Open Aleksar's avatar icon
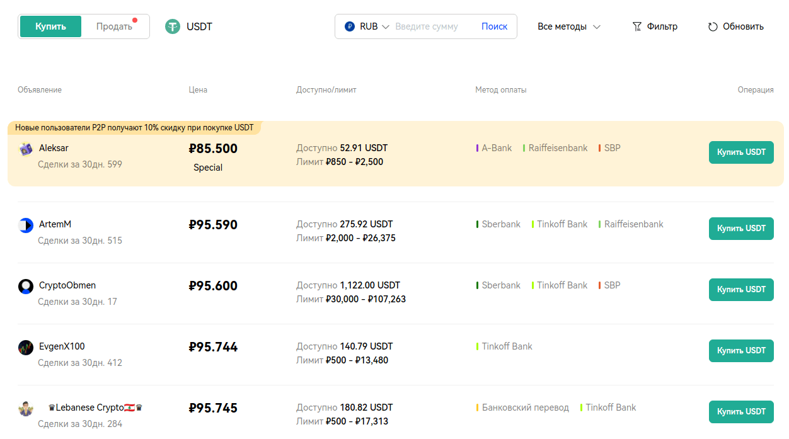Image resolution: width=789 pixels, height=439 pixels. 26,149
